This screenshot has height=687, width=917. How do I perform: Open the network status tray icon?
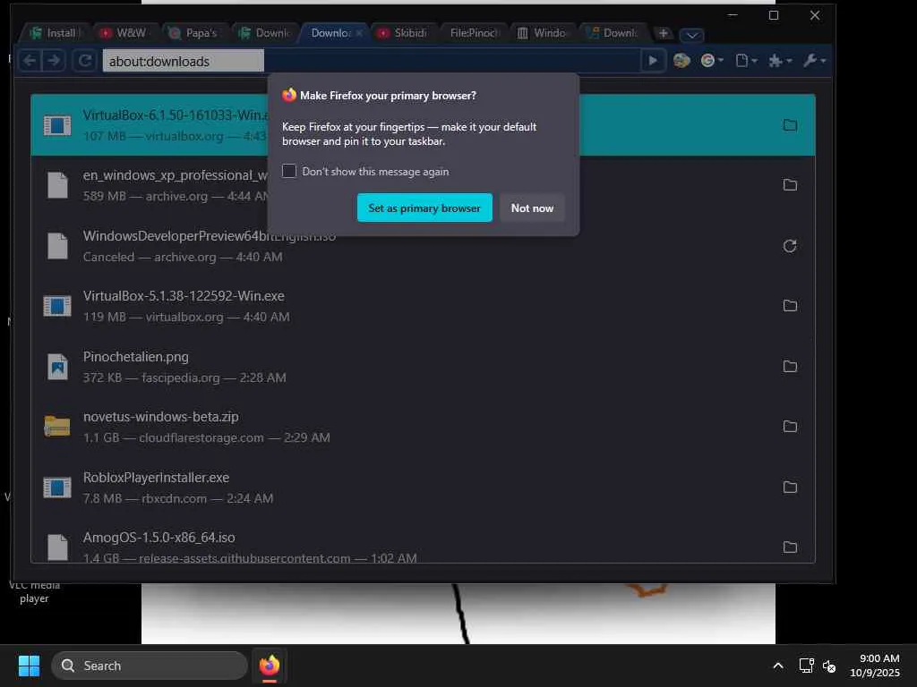[807, 666]
